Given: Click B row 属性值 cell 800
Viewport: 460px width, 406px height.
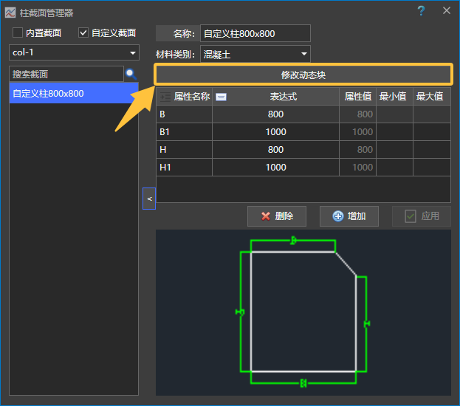Looking at the screenshot, I should point(358,114).
